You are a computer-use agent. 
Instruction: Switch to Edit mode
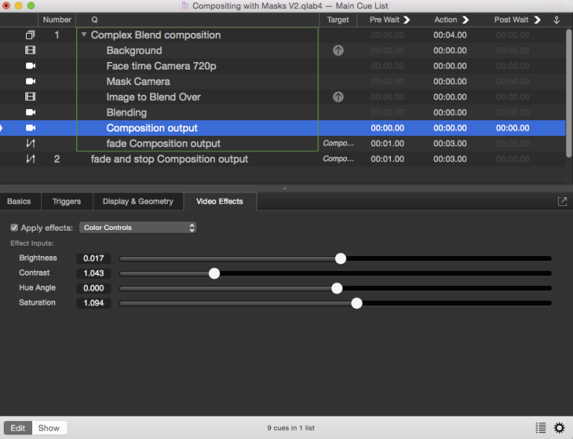click(x=18, y=428)
